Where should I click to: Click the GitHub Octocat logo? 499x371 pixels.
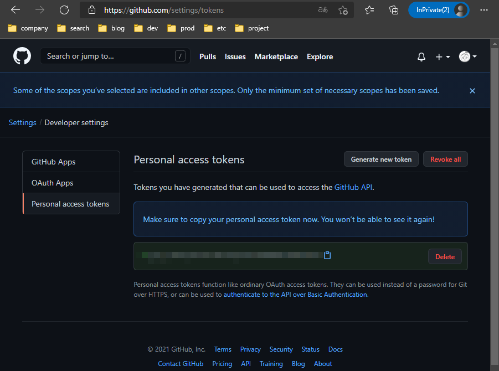22,56
